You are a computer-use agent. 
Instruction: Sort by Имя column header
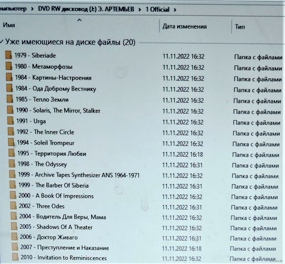pyautogui.click(x=9, y=25)
